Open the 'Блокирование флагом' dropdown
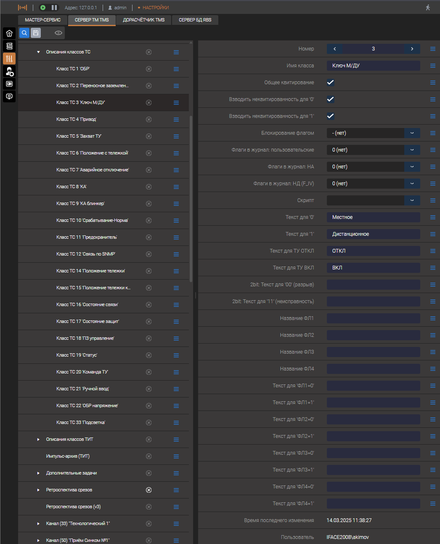440x544 pixels. pyautogui.click(x=412, y=133)
